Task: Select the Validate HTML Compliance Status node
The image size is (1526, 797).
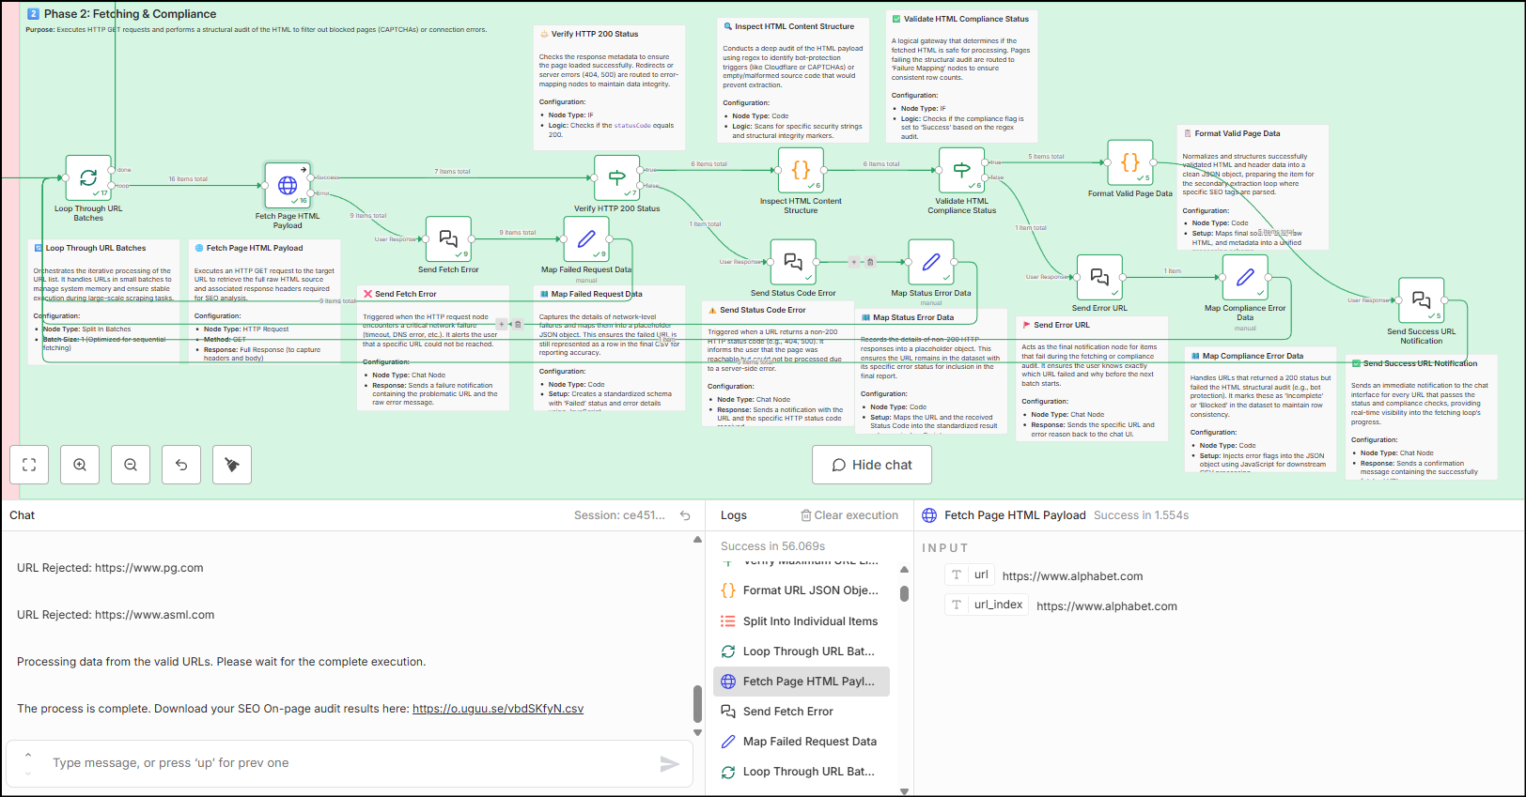Action: [x=962, y=171]
